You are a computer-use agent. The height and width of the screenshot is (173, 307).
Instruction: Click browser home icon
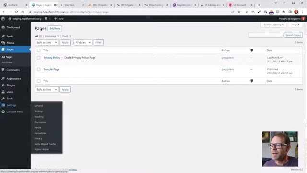(x=23, y=12)
